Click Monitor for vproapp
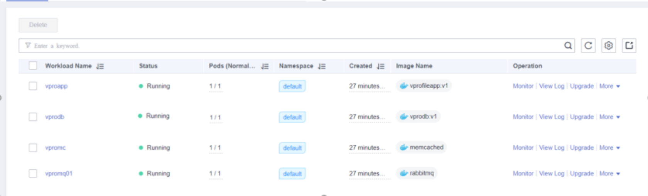 (523, 86)
